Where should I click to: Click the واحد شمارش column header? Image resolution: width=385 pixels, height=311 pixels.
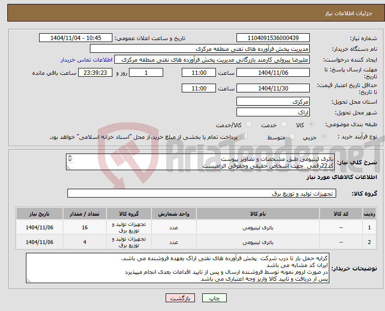pyautogui.click(x=173, y=214)
